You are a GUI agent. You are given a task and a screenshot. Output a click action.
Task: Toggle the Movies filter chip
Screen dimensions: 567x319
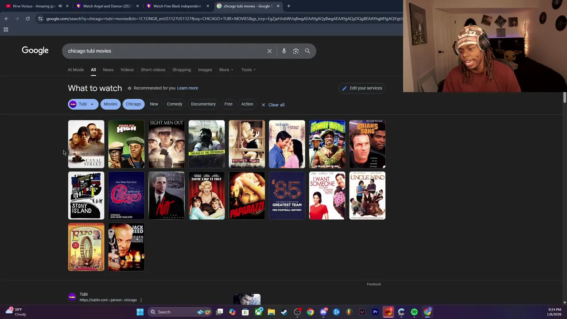point(110,104)
